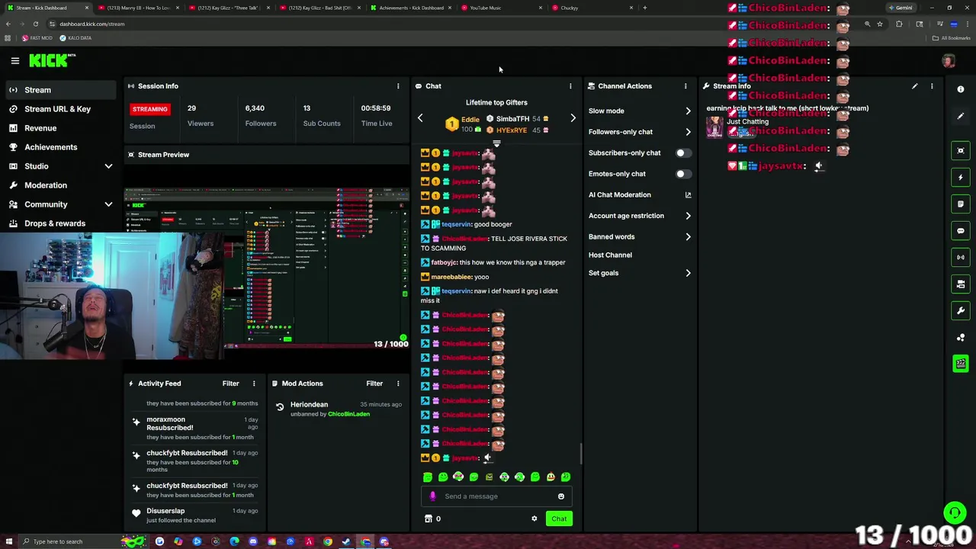Click the green Chat send button

coord(559,518)
